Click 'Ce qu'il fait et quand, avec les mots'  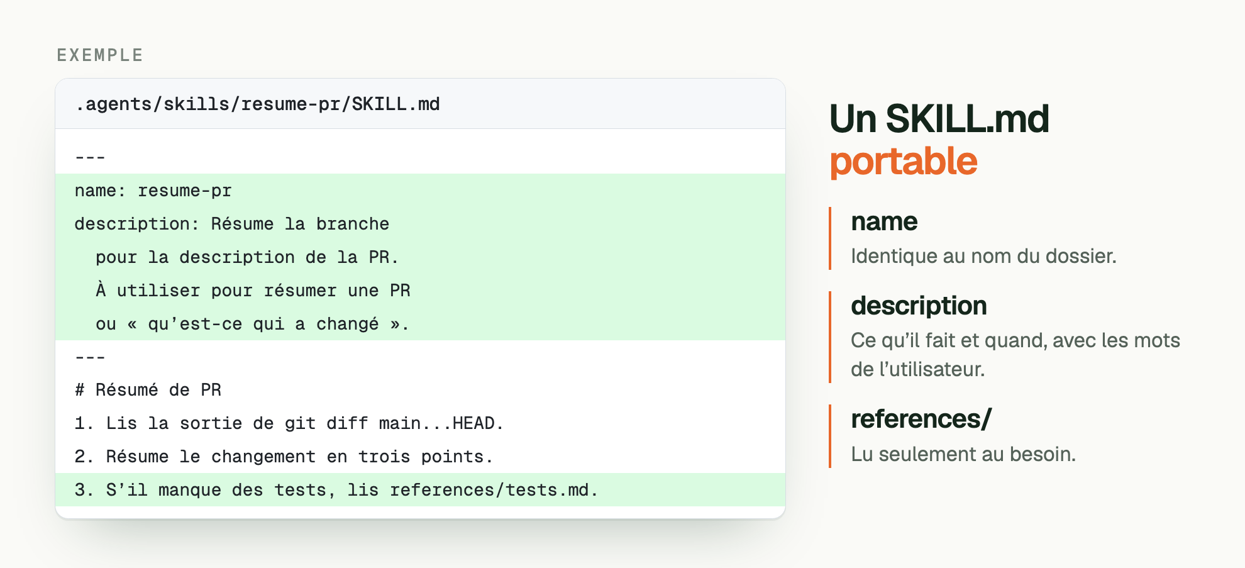click(1015, 340)
